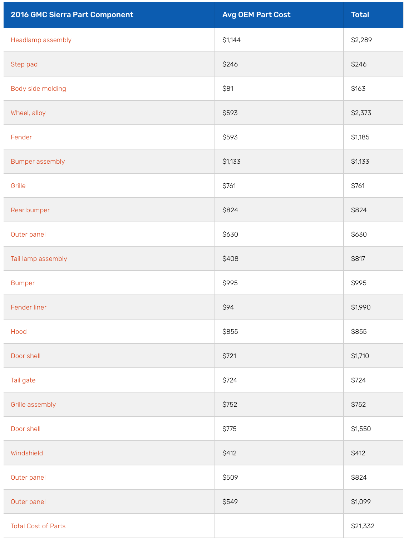This screenshot has width=409, height=544.
Task: Open the Headlamp assembly link
Action: [x=41, y=40]
